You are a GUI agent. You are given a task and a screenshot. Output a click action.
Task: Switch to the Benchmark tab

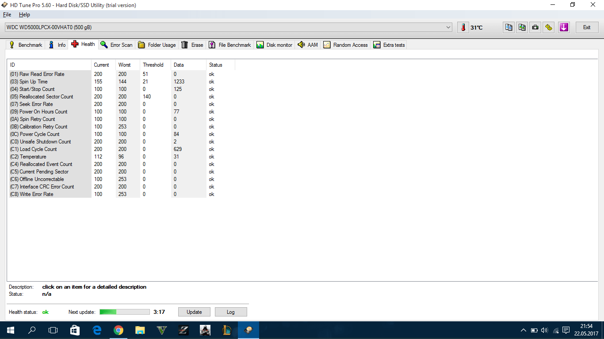(x=26, y=45)
